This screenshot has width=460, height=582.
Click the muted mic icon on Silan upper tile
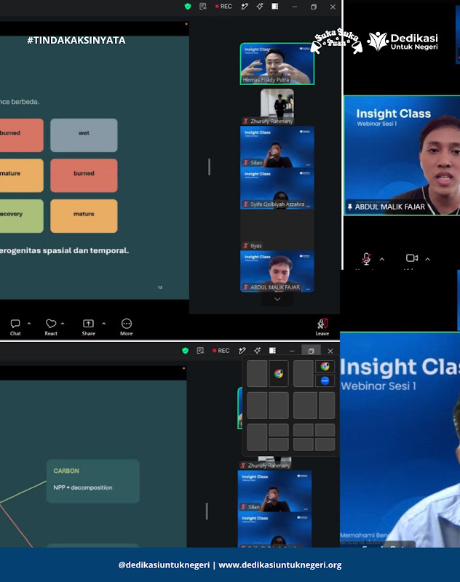click(245, 162)
